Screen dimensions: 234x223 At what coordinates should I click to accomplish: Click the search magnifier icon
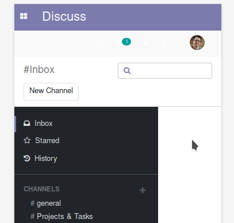tap(127, 71)
